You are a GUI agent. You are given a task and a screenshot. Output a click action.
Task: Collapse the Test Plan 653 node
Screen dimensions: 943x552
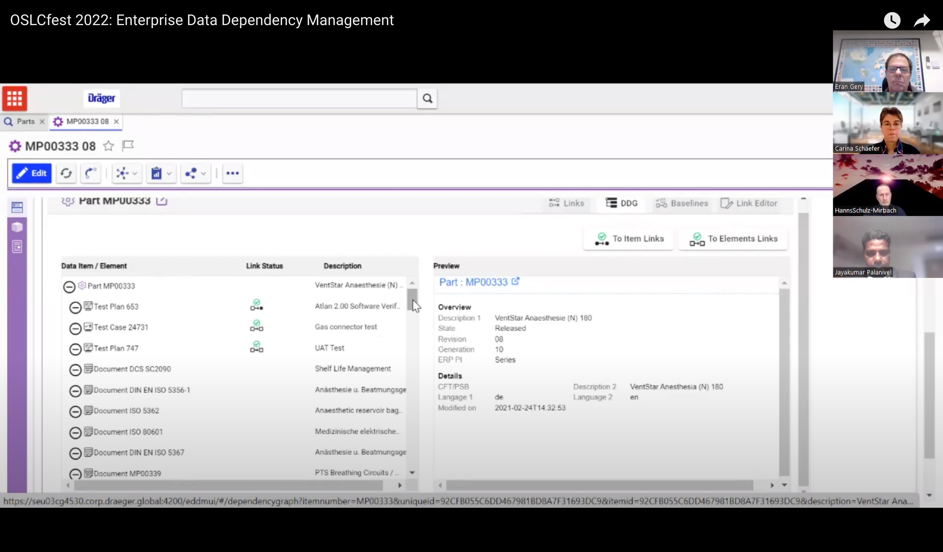tap(75, 308)
